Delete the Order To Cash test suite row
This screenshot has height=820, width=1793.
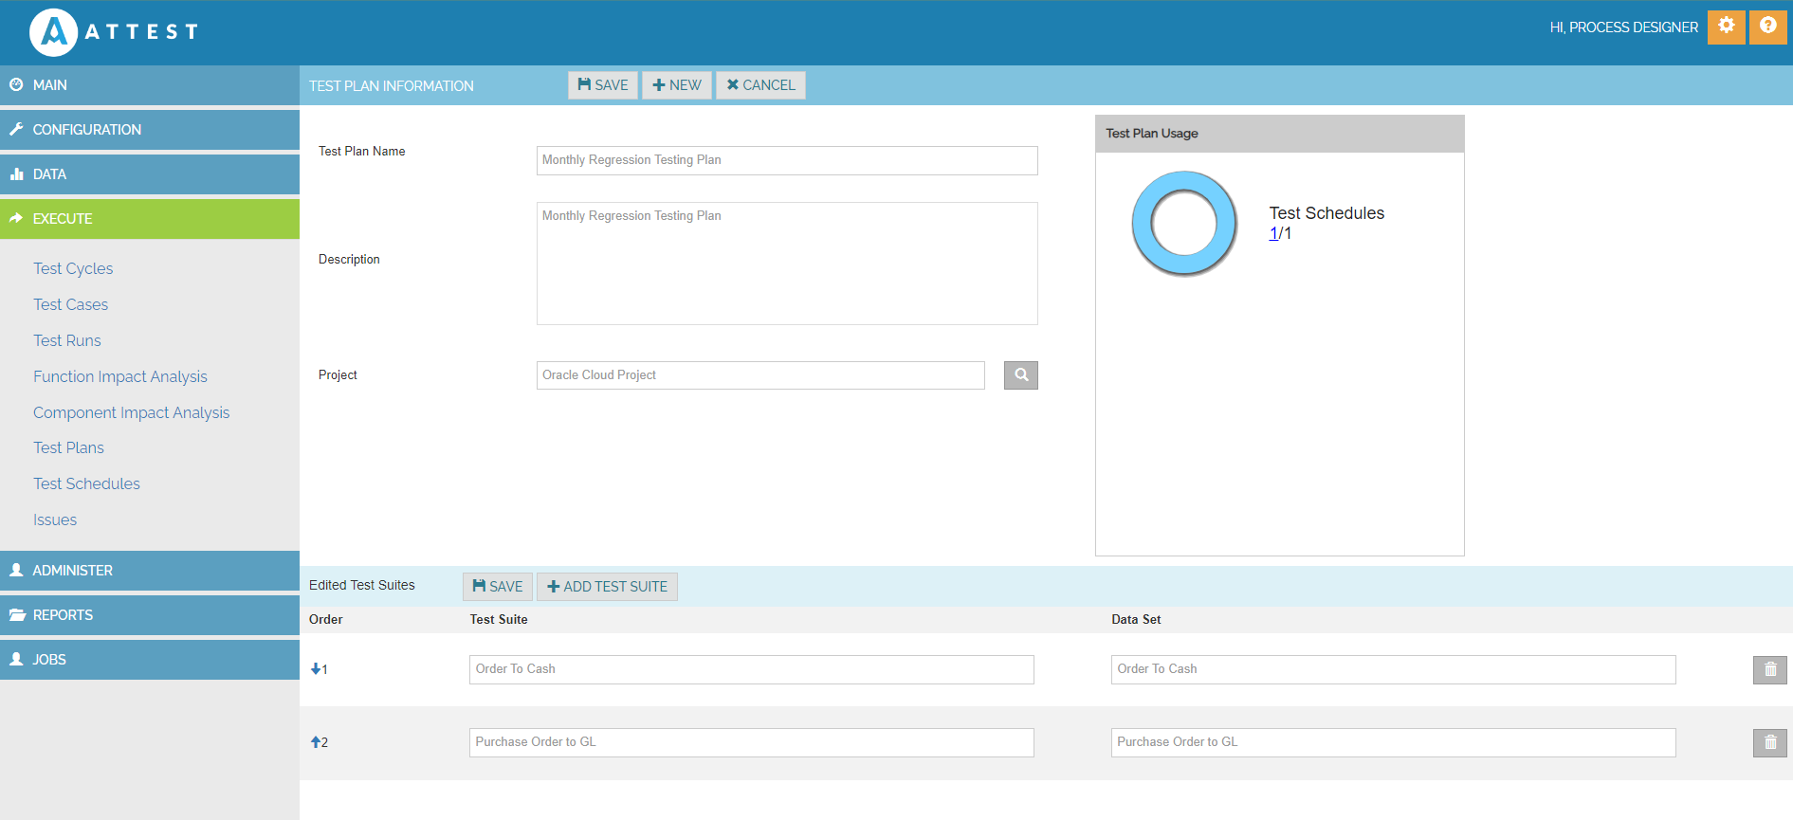point(1769,670)
